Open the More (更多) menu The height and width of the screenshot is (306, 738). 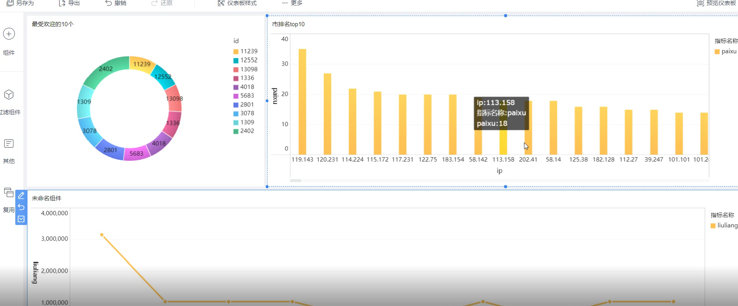coord(292,3)
